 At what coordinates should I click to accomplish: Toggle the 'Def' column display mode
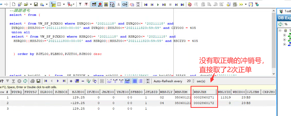pos(109,81)
